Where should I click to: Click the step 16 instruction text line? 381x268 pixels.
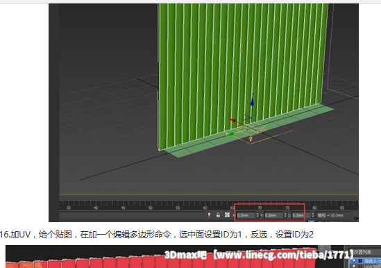tap(157, 235)
